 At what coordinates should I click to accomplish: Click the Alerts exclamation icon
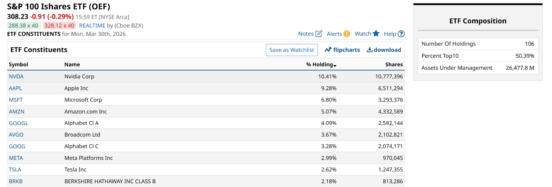(x=347, y=34)
